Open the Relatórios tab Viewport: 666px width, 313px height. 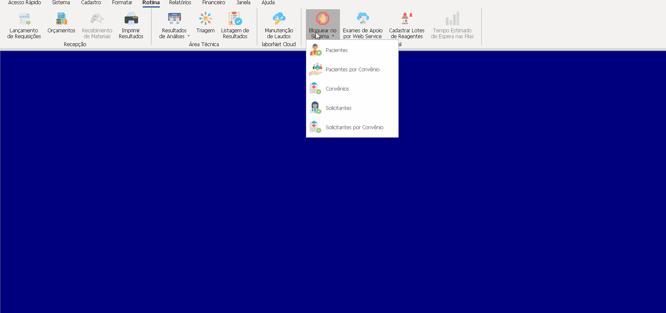point(180,3)
